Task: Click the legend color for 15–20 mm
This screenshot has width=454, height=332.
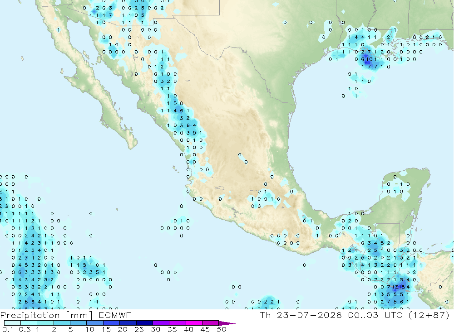Action: tap(111, 323)
